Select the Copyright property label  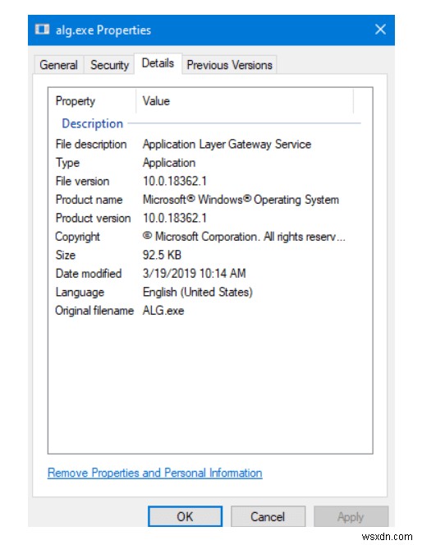point(77,237)
